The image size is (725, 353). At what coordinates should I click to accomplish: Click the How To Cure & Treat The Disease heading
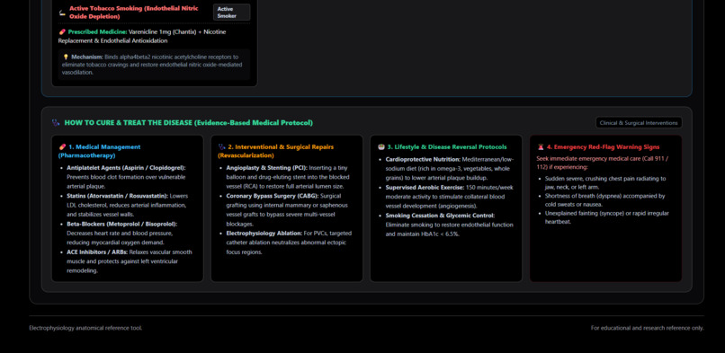coord(189,123)
